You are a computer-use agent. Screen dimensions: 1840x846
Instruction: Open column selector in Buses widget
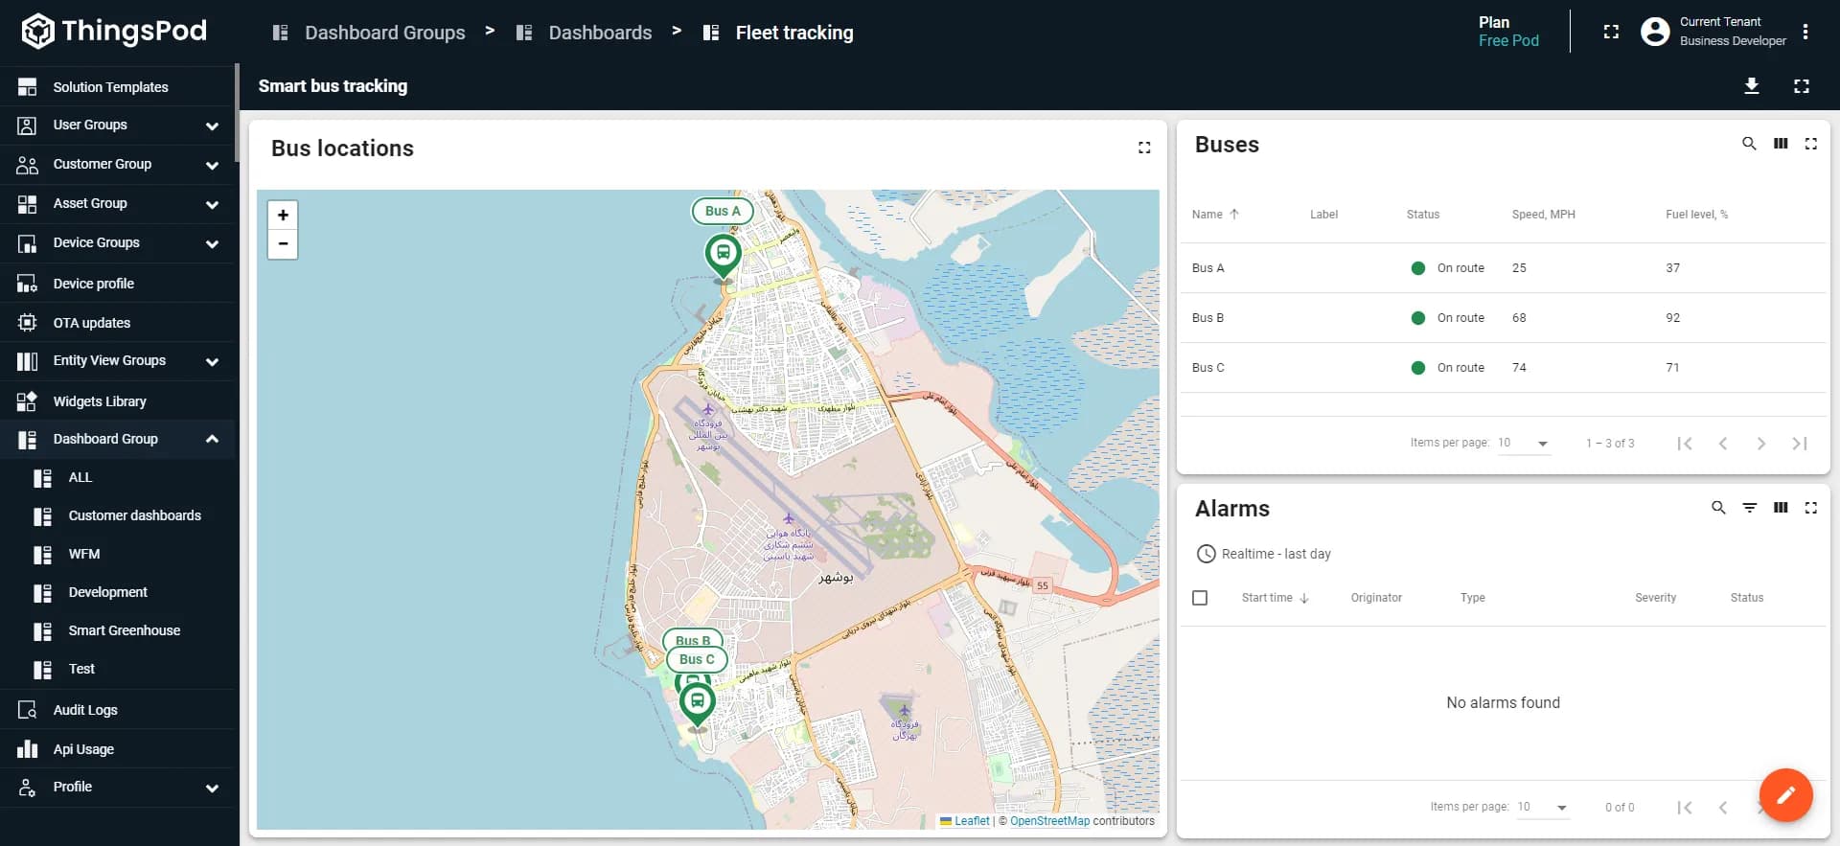(x=1780, y=144)
